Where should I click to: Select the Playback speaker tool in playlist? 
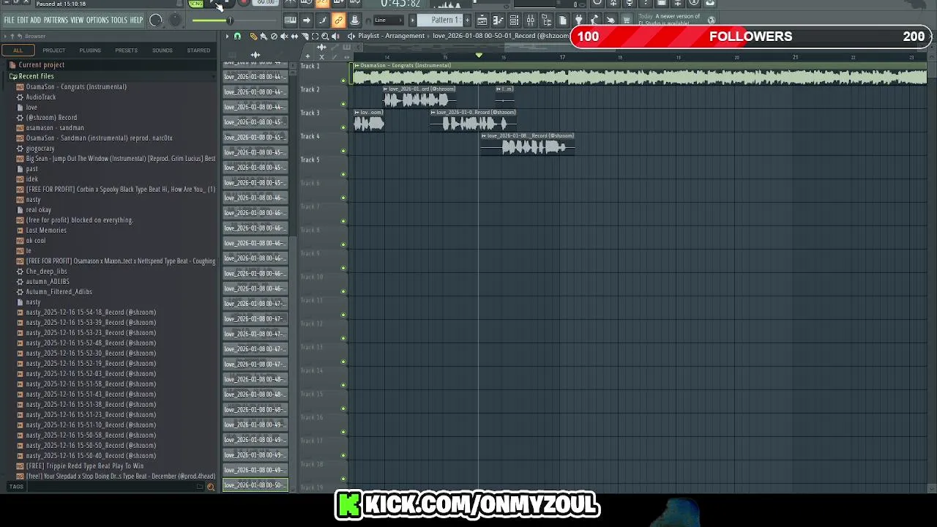coord(335,36)
